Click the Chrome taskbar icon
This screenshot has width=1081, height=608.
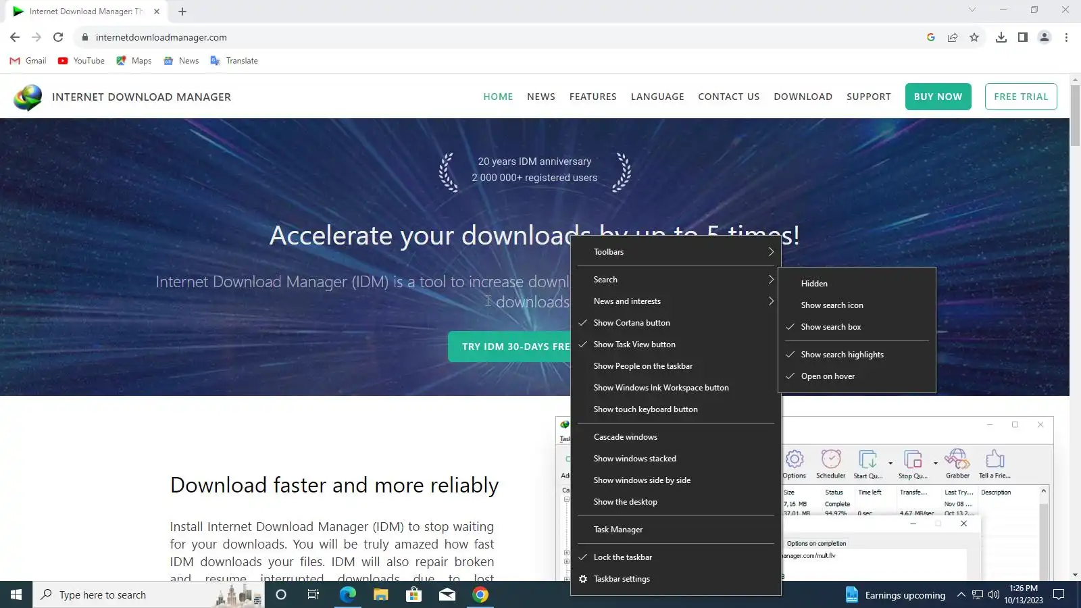480,594
